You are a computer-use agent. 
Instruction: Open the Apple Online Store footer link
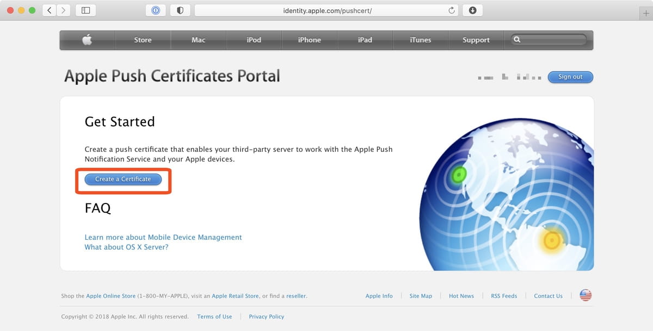pos(111,296)
